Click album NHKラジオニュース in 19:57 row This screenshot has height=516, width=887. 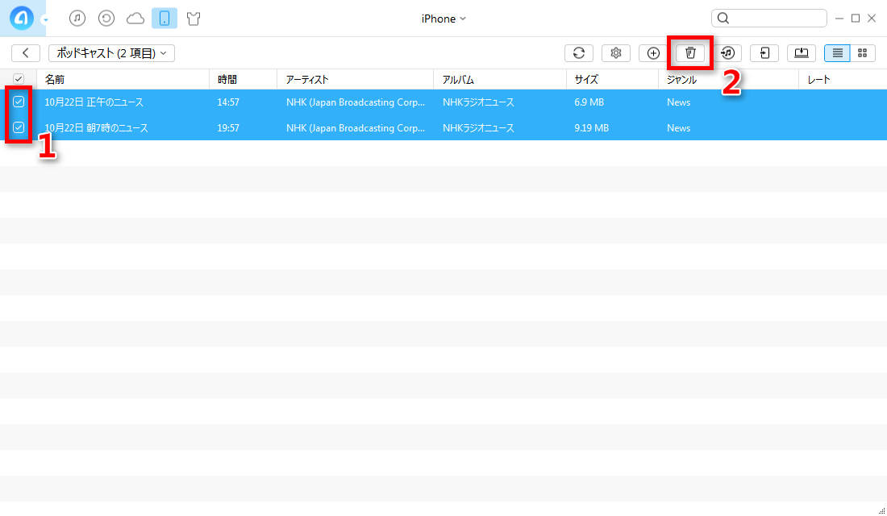pos(478,128)
